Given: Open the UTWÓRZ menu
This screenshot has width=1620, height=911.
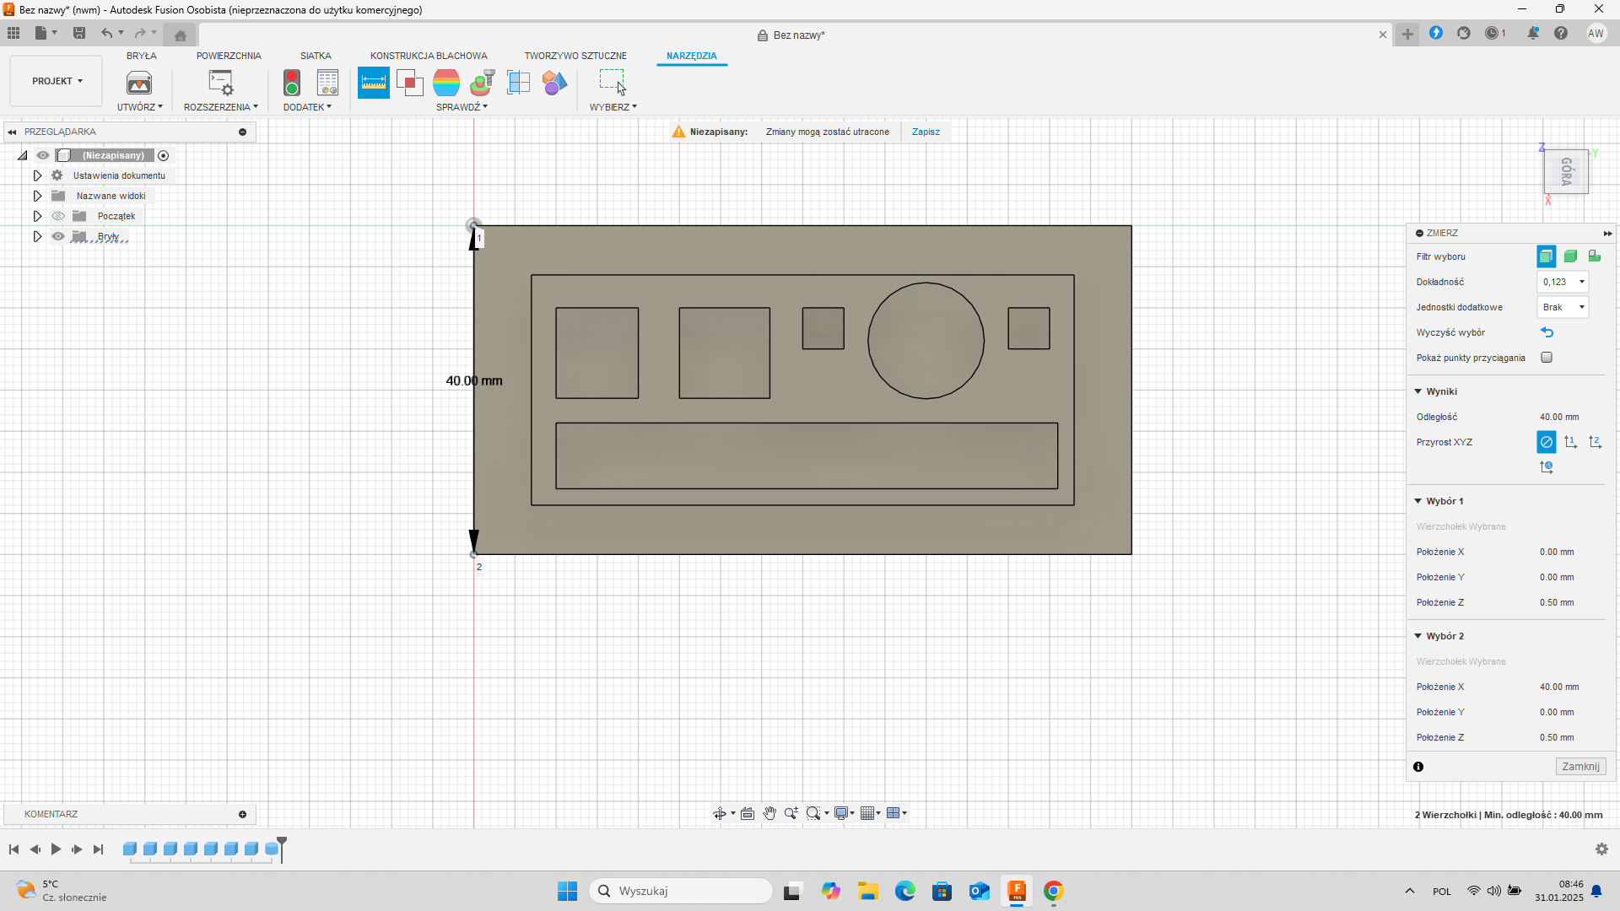Looking at the screenshot, I should (x=139, y=107).
